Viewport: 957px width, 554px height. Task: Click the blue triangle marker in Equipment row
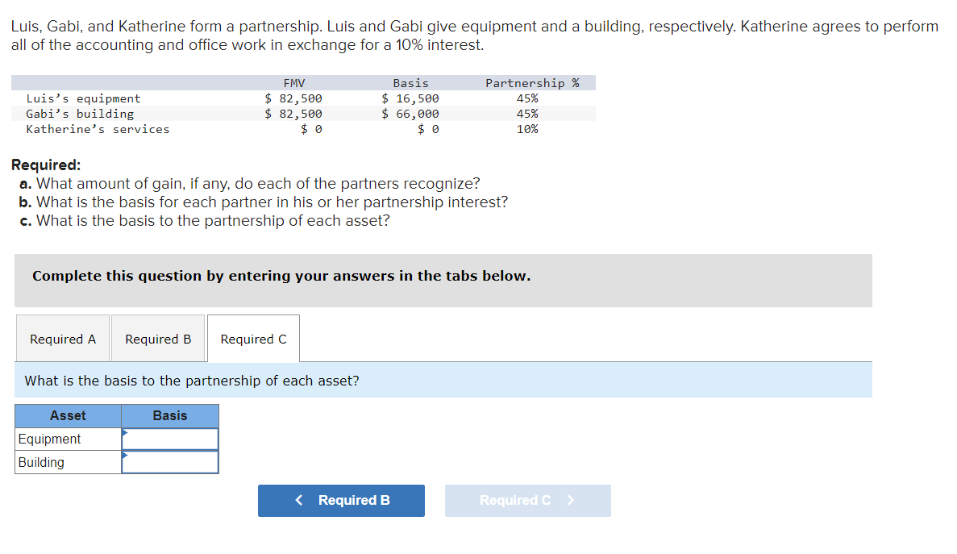click(126, 434)
